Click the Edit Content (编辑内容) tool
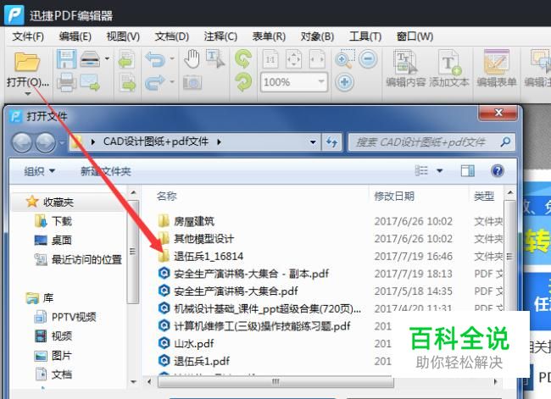 tap(406, 69)
